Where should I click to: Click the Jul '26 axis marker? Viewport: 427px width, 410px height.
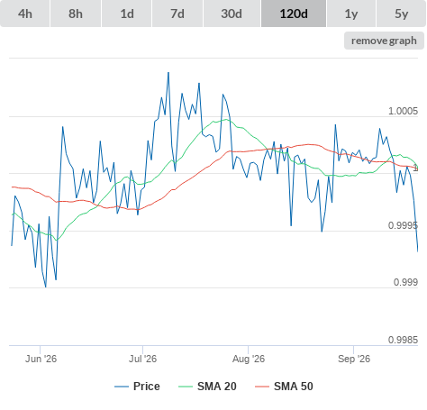click(x=143, y=359)
